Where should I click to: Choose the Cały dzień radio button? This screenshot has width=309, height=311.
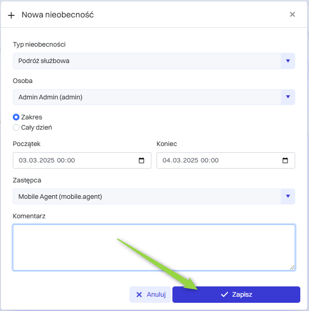[16, 127]
